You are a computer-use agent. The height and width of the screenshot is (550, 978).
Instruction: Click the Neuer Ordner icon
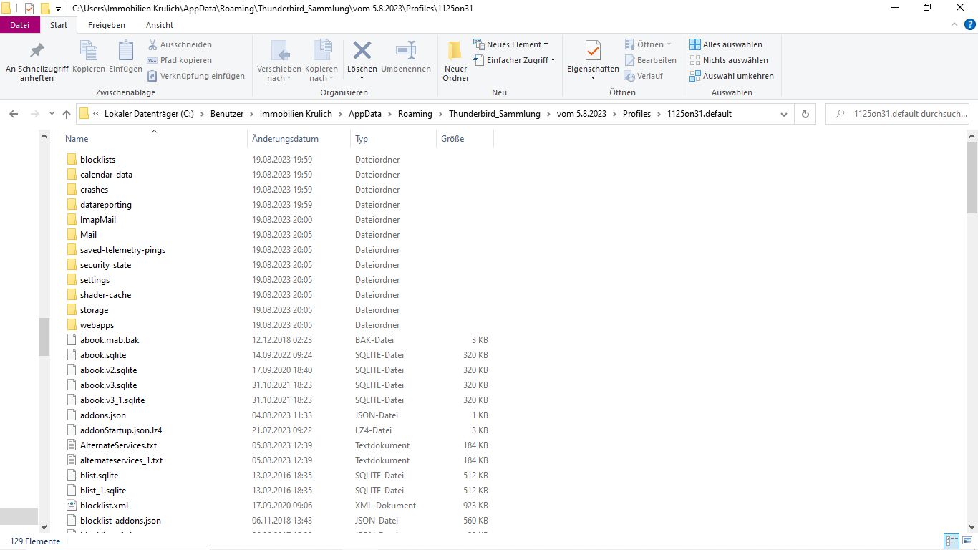(455, 52)
